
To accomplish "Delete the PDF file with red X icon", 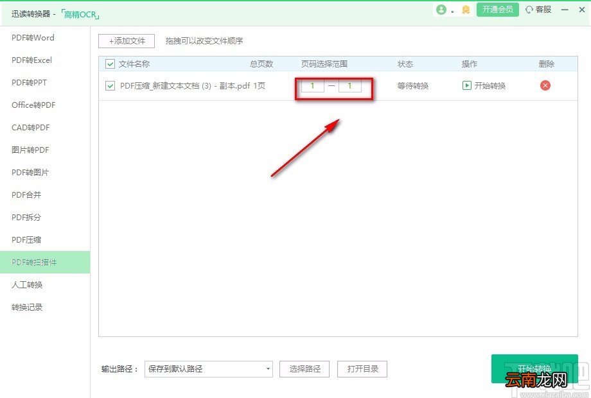I will (545, 85).
